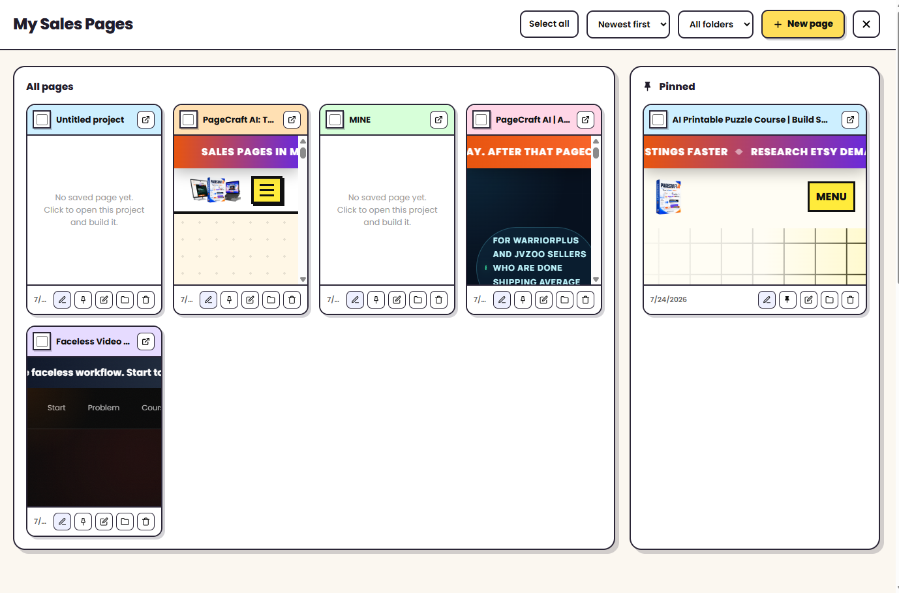Select the Start tab in Faceless Video preview

(x=57, y=408)
